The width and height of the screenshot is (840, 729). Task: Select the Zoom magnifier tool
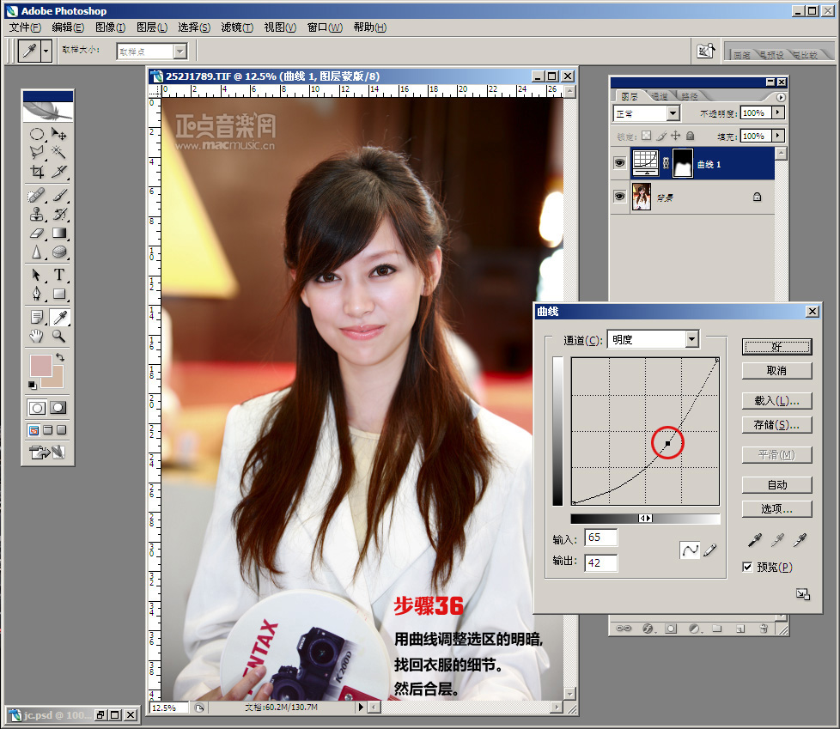point(59,336)
